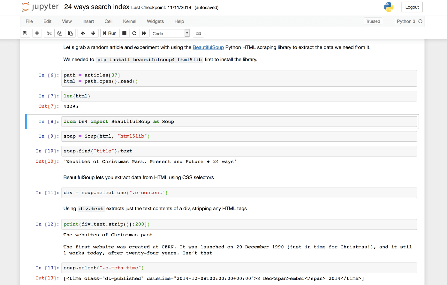
Task: Select code cell with len(html)
Action: pyautogui.click(x=239, y=96)
